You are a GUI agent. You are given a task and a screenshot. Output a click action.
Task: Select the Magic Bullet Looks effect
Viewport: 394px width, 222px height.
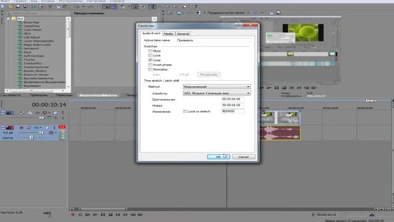click(x=37, y=44)
